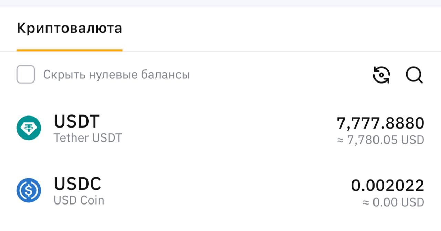Tap the 0.002022 USDC balance

click(387, 186)
